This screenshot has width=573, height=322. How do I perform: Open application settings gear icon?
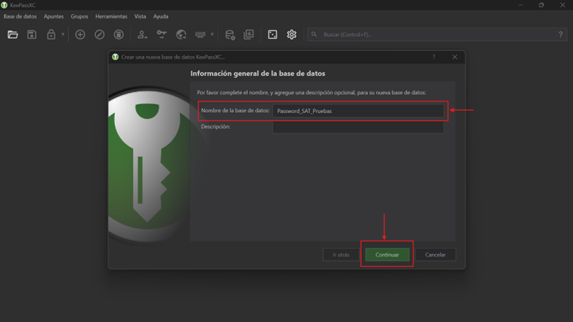click(x=292, y=35)
